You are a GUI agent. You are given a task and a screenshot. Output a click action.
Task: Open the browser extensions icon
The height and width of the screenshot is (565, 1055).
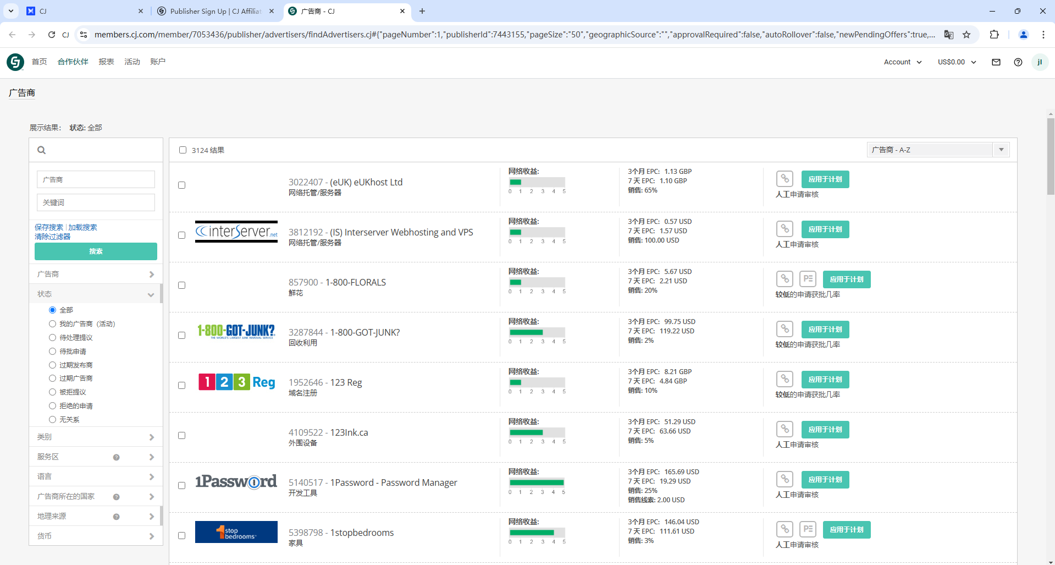(994, 35)
